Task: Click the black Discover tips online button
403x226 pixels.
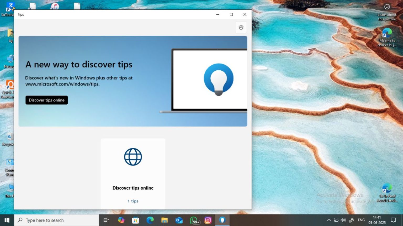Action: 47,100
